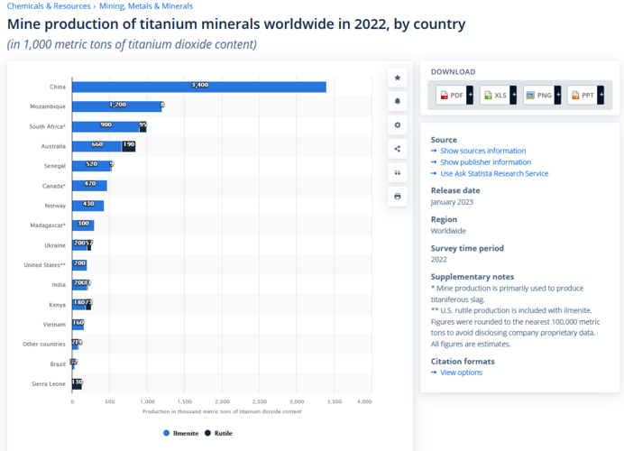
Task: Click the 'Brazil' axis label
Action: click(58, 364)
